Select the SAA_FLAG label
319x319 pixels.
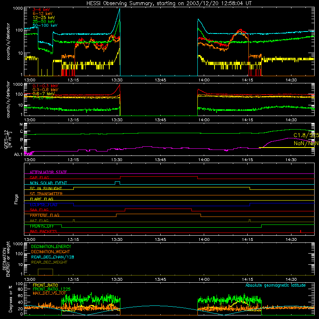pos(39,210)
